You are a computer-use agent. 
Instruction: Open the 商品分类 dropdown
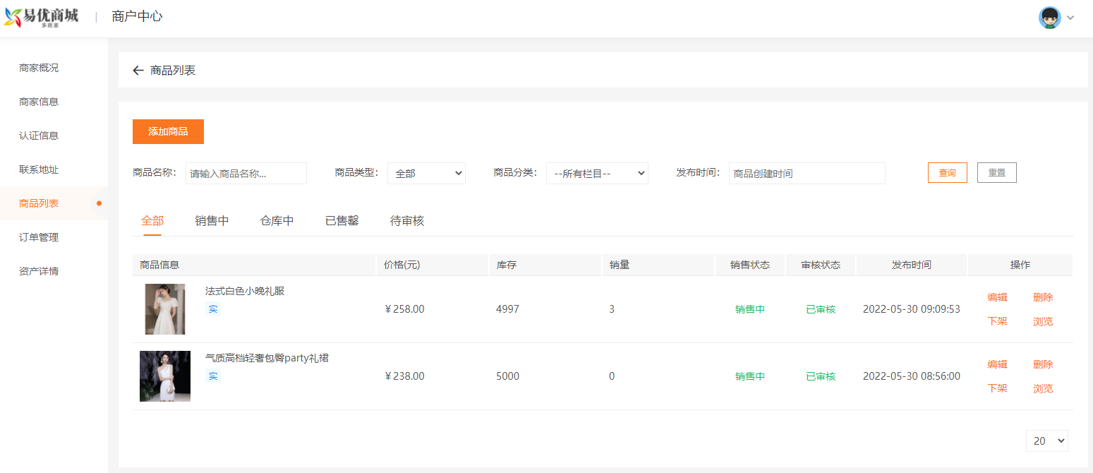pyautogui.click(x=597, y=173)
